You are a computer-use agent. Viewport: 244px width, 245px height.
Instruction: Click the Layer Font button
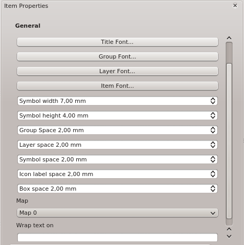[118, 71]
